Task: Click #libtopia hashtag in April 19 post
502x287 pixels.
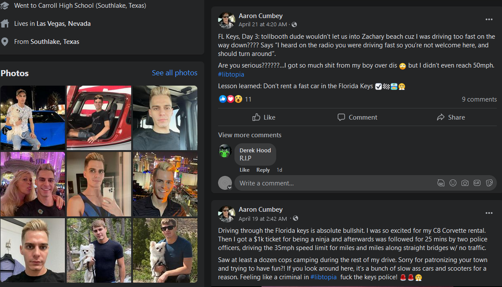Action: click(323, 277)
